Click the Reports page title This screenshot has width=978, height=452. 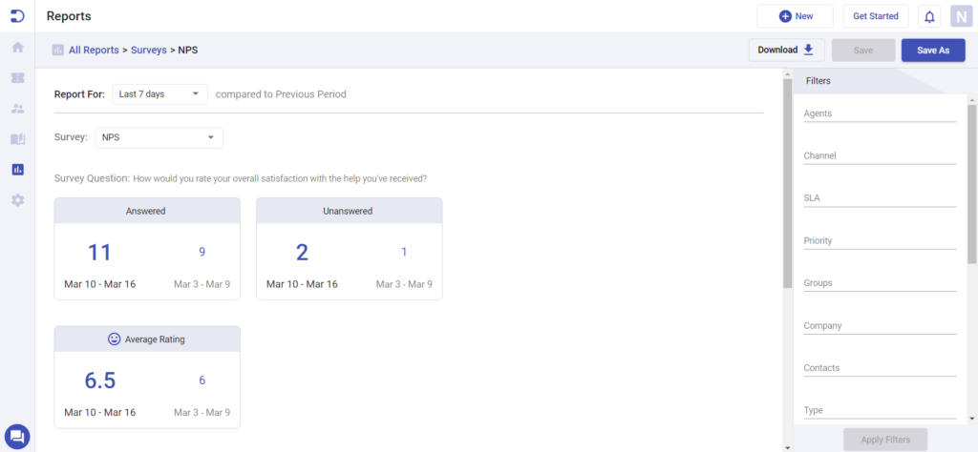click(69, 16)
